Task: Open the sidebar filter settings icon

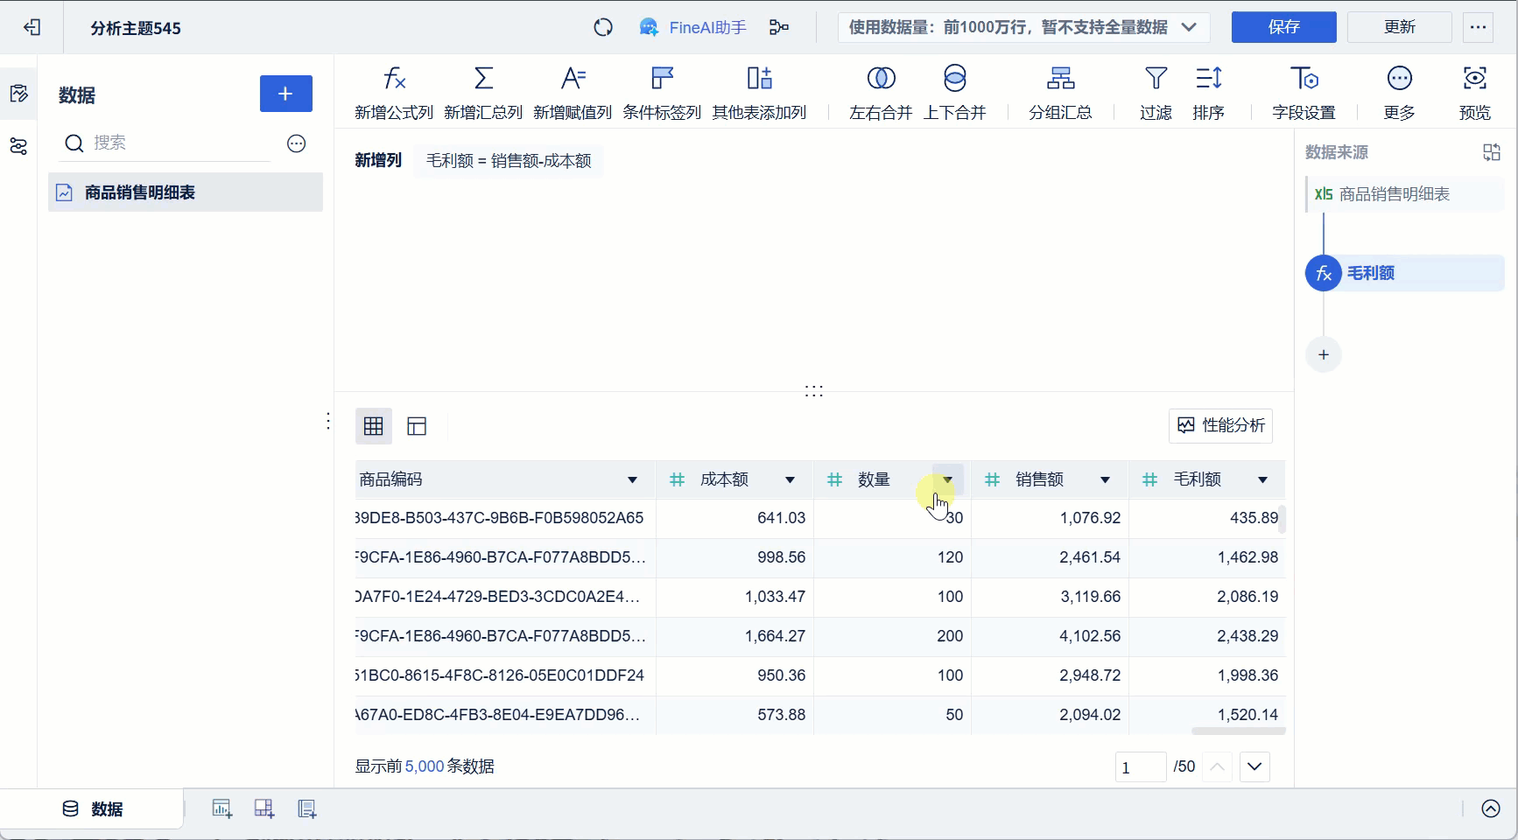Action: pyautogui.click(x=18, y=146)
